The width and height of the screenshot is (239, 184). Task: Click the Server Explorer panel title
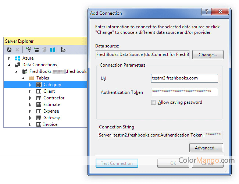coord(19,41)
